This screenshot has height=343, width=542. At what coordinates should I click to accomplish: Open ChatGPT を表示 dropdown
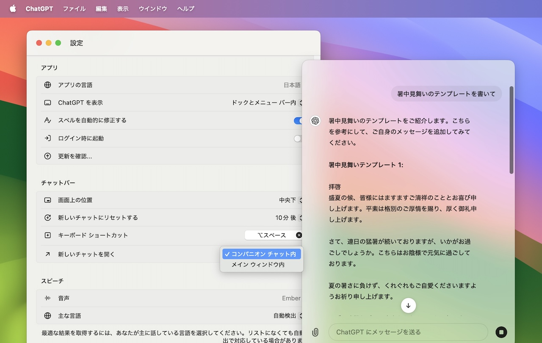click(x=267, y=102)
